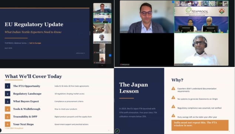This screenshot has width=235, height=134.
Task: Click agenda item 'What Buyers Expect'
Action: point(26,101)
